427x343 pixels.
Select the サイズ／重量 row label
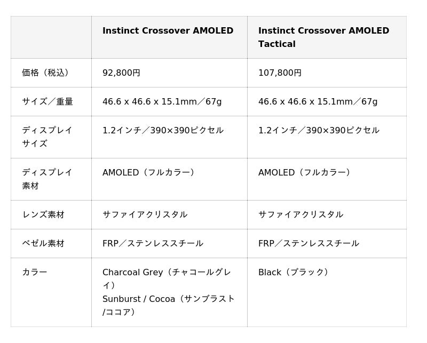pyautogui.click(x=48, y=101)
